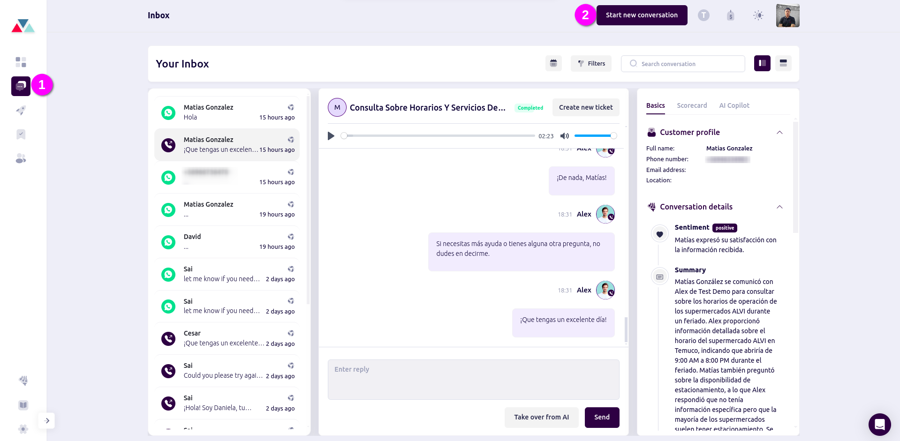Open the settings gear in sidebar bottom
Image resolution: width=900 pixels, height=441 pixels.
coord(23,429)
